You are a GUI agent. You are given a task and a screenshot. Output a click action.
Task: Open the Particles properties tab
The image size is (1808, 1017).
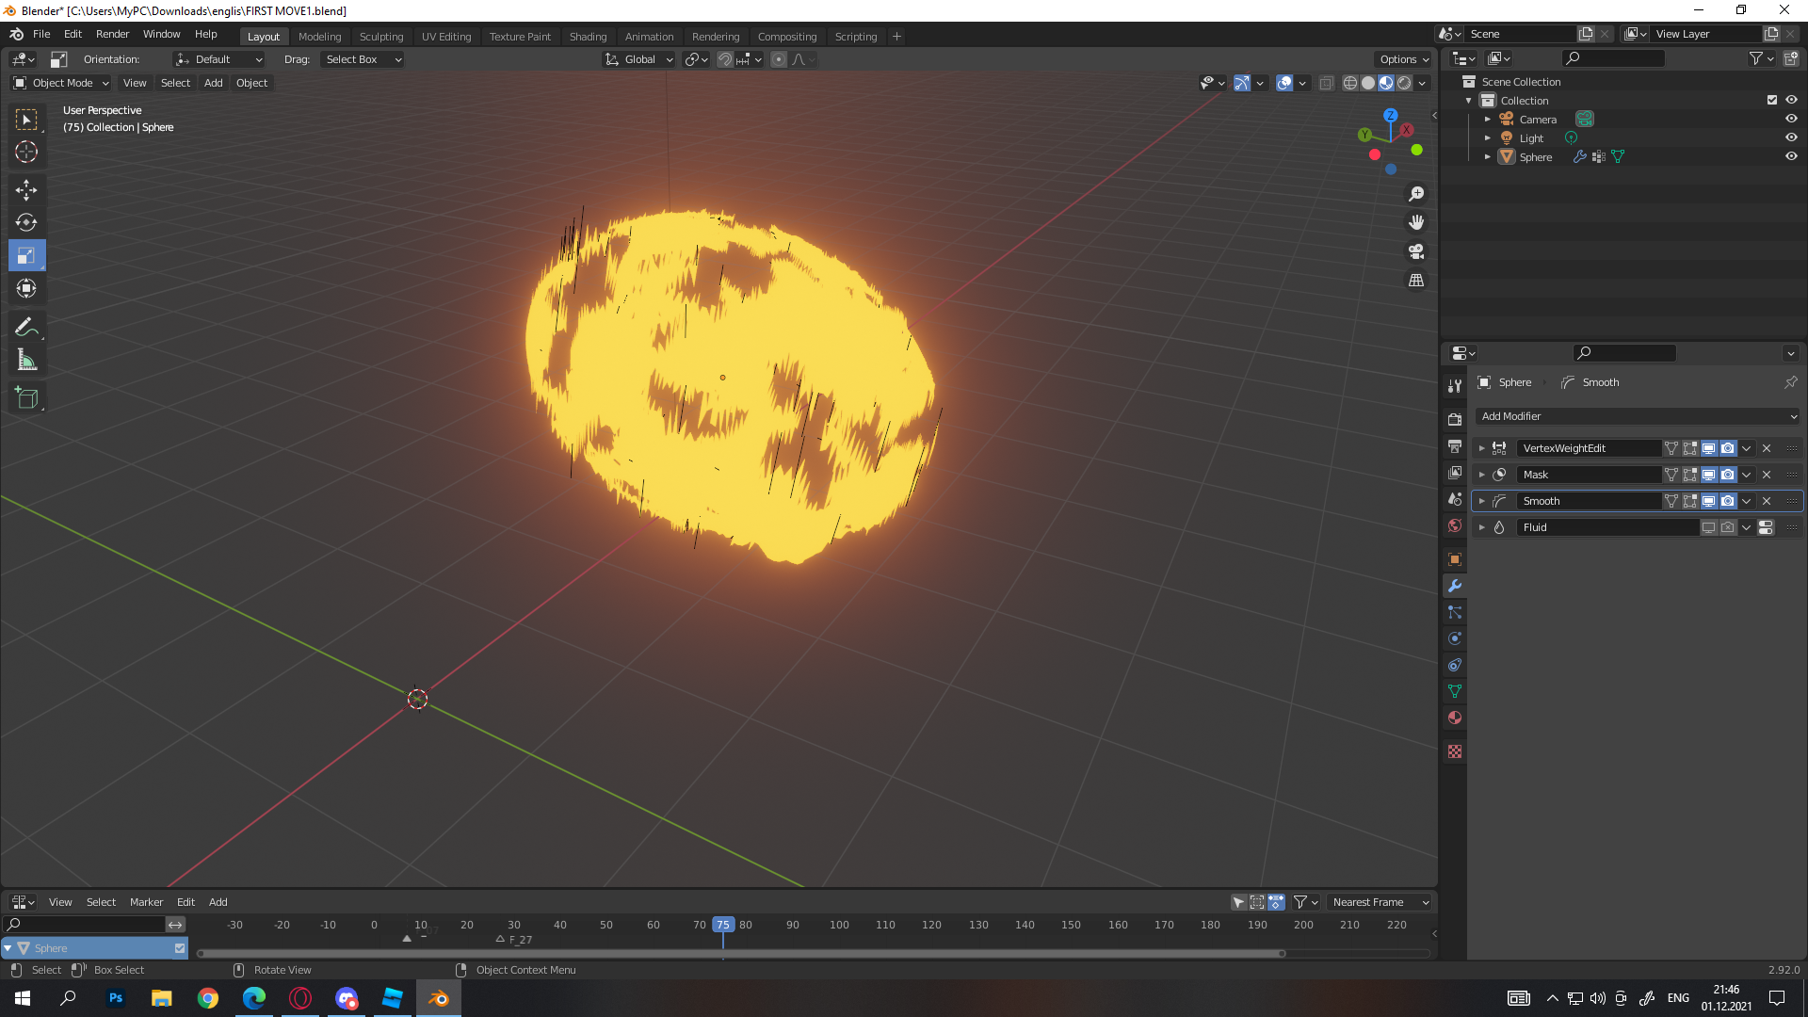pos(1455,612)
